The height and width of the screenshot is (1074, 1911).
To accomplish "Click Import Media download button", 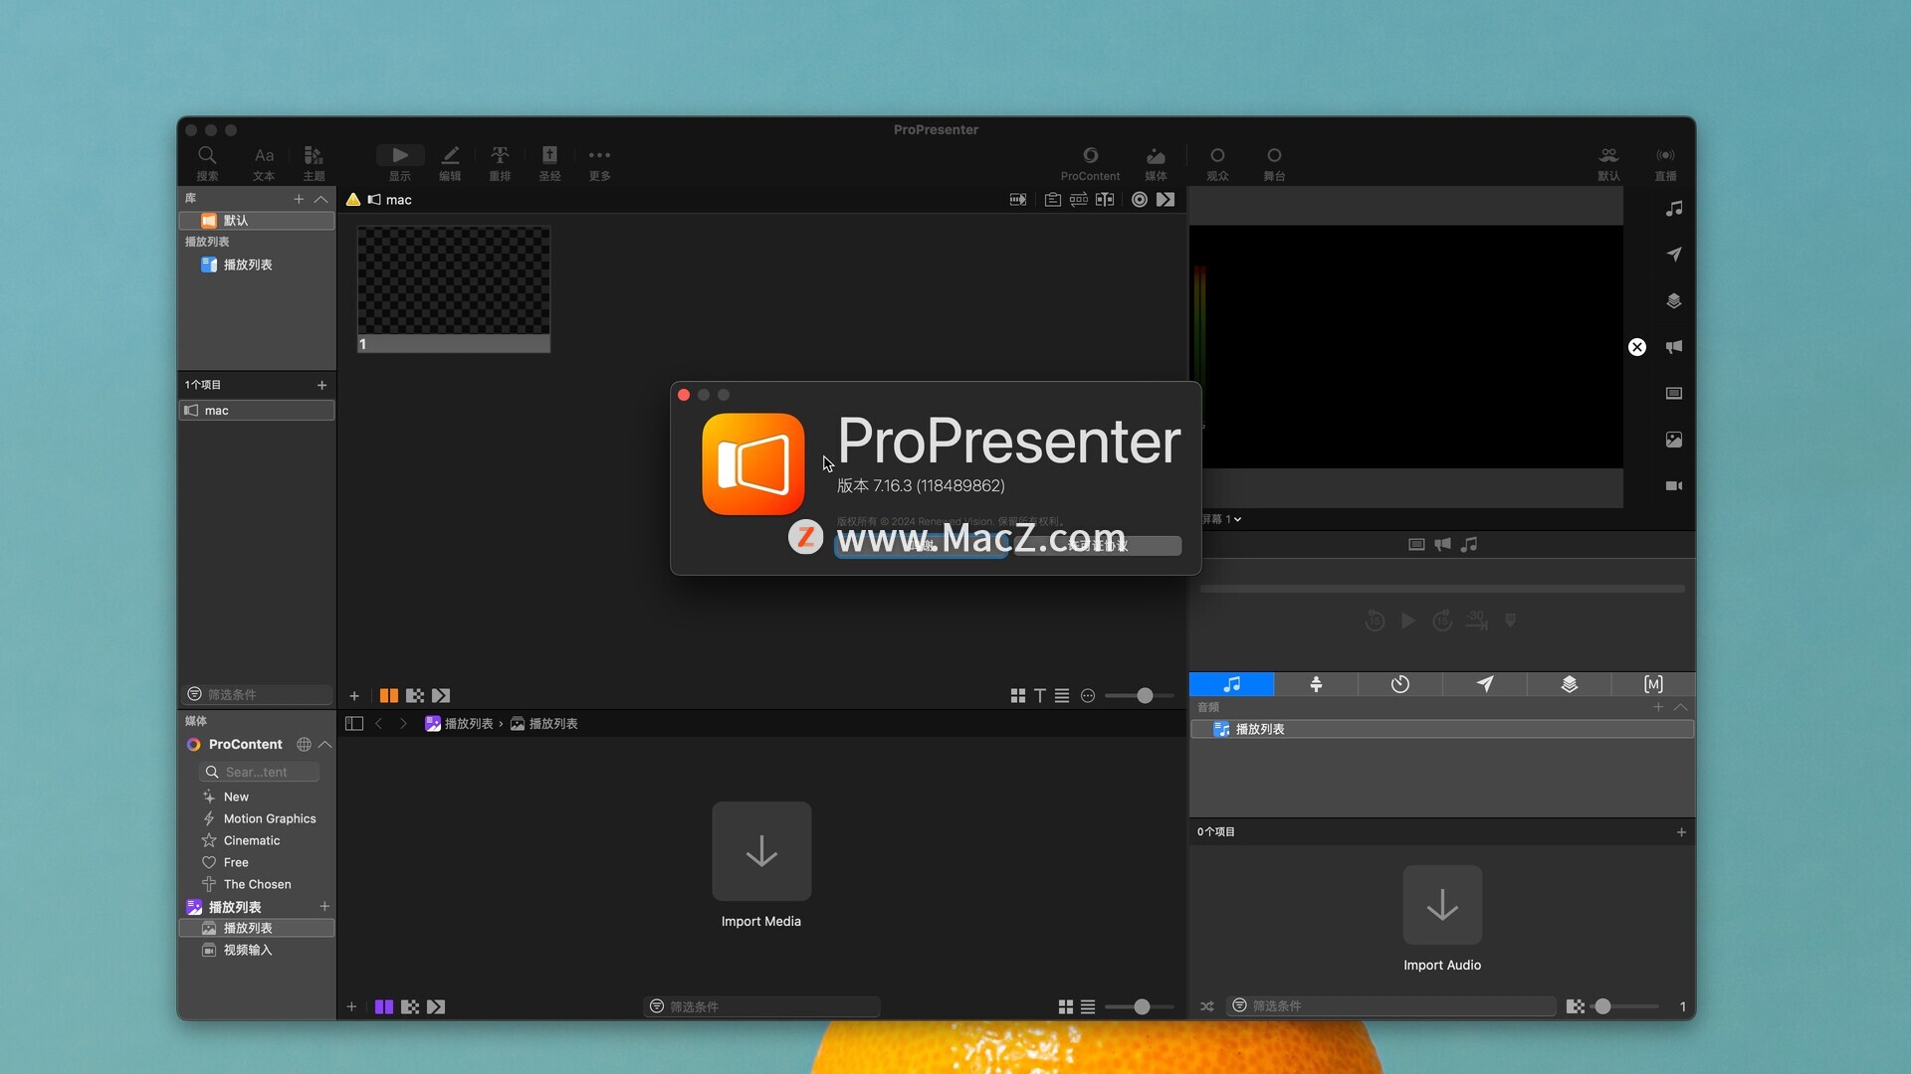I will point(761,851).
